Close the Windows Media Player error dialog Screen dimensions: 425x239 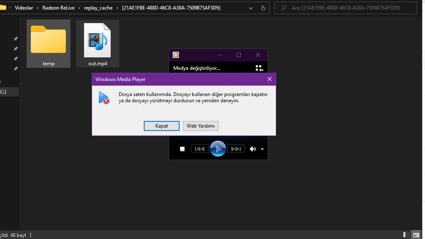click(270, 79)
